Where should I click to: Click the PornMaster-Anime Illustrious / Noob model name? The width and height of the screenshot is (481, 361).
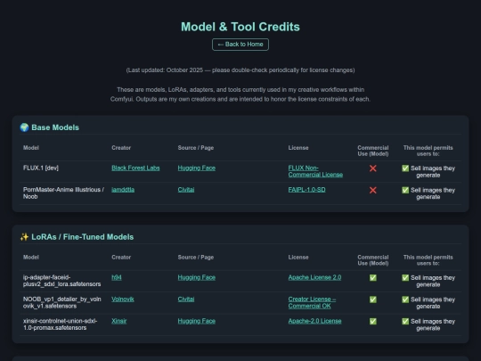point(63,193)
